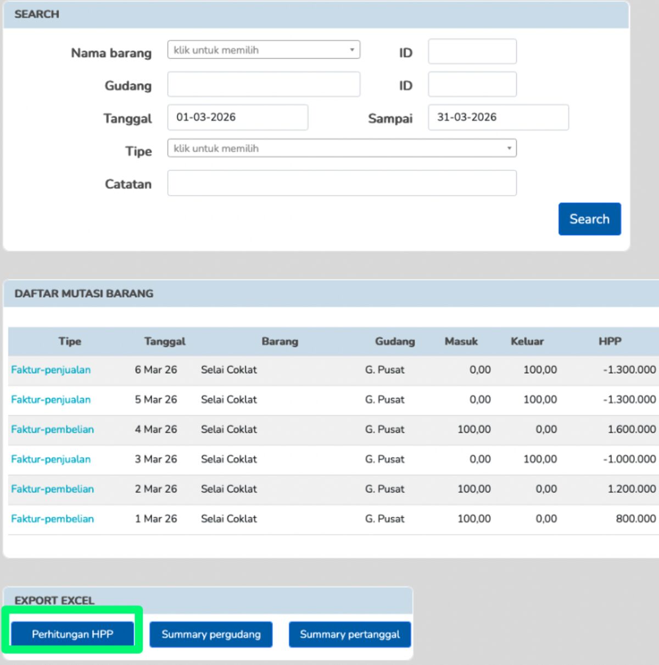Focus the Gudang text field
Image resolution: width=659 pixels, height=665 pixels.
264,85
